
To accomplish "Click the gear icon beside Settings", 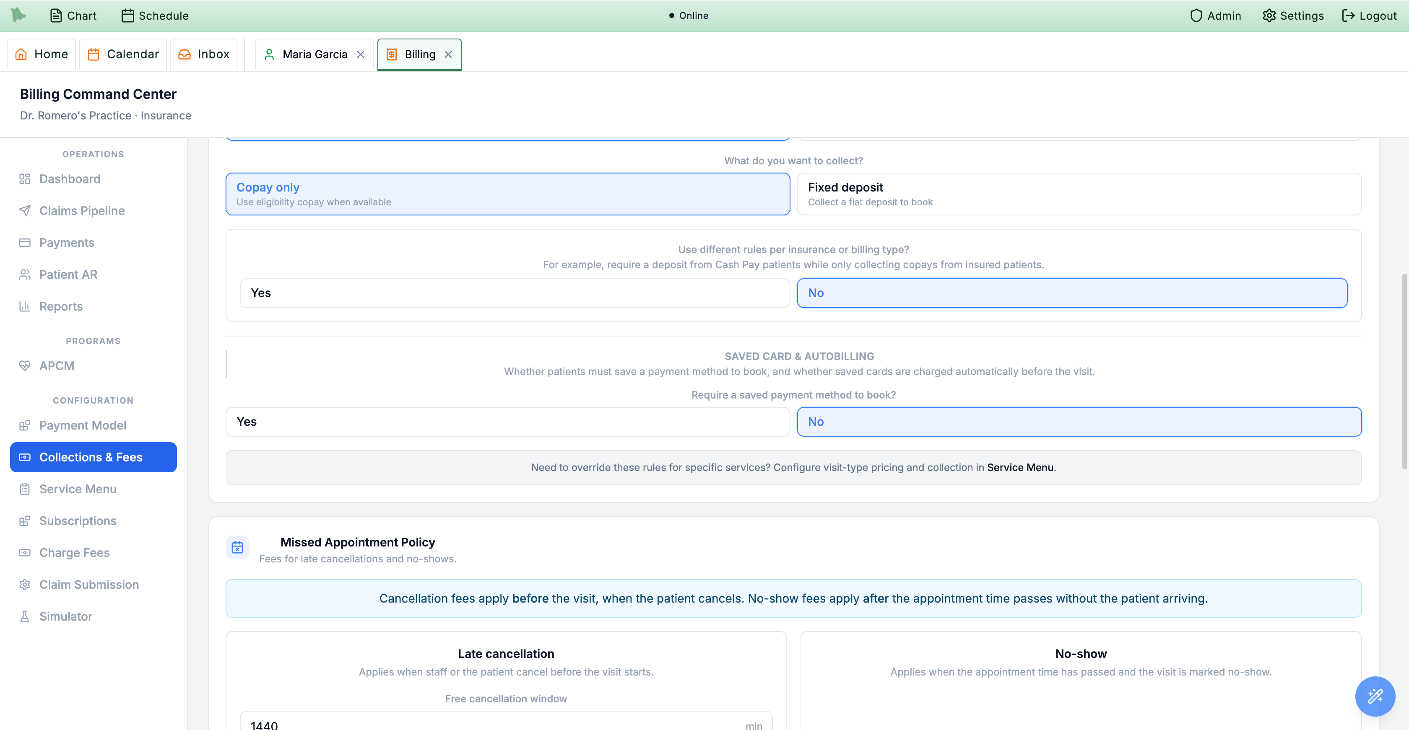I will [1269, 16].
